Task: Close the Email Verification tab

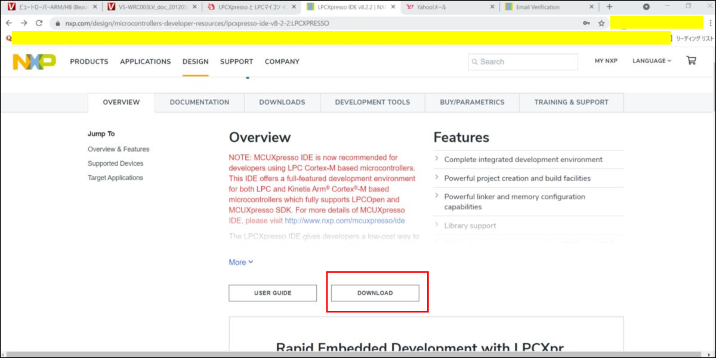Action: click(x=591, y=7)
